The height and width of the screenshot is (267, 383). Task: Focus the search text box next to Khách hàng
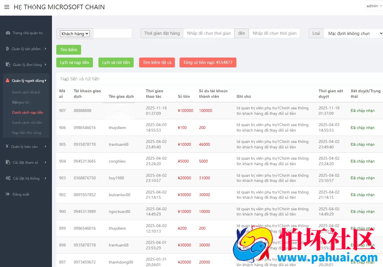click(113, 33)
